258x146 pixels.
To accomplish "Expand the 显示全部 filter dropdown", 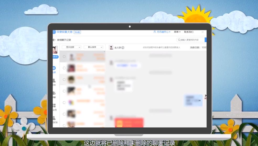I will tap(71, 47).
